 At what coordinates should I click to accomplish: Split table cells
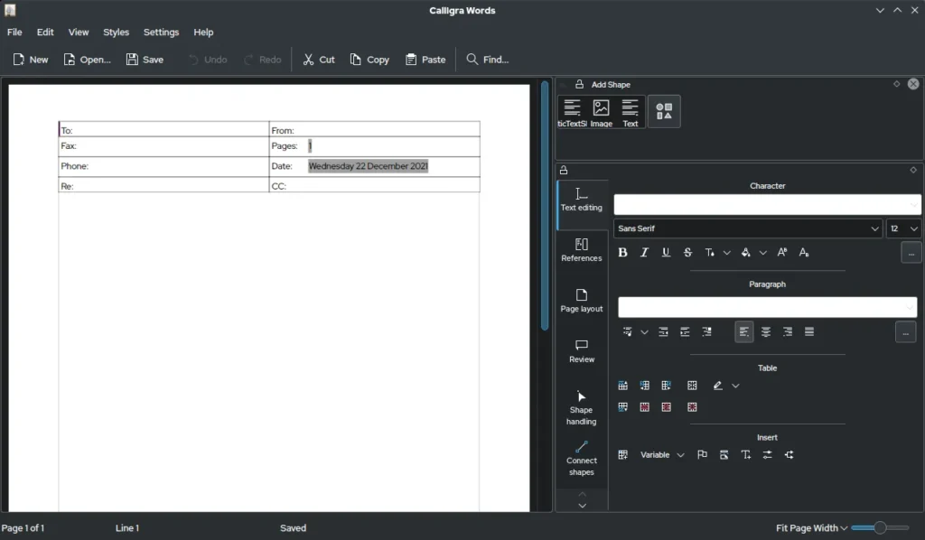[x=692, y=407]
